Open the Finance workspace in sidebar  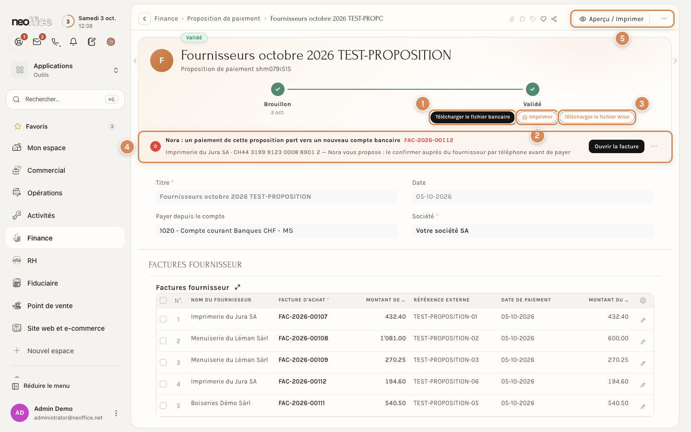click(x=65, y=238)
